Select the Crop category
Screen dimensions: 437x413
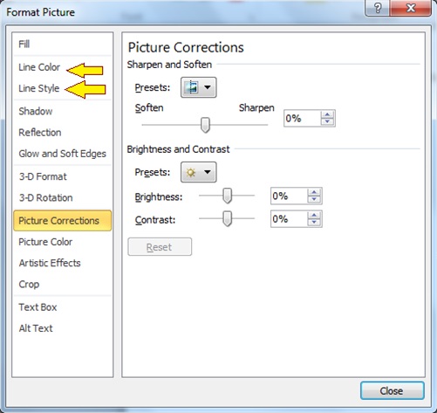29,284
